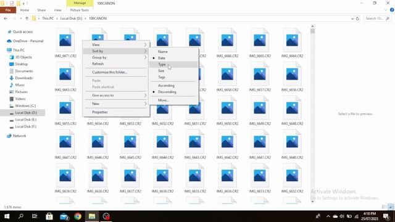Expand the Group by submenu
The width and height of the screenshot is (395, 222).
tap(116, 57)
